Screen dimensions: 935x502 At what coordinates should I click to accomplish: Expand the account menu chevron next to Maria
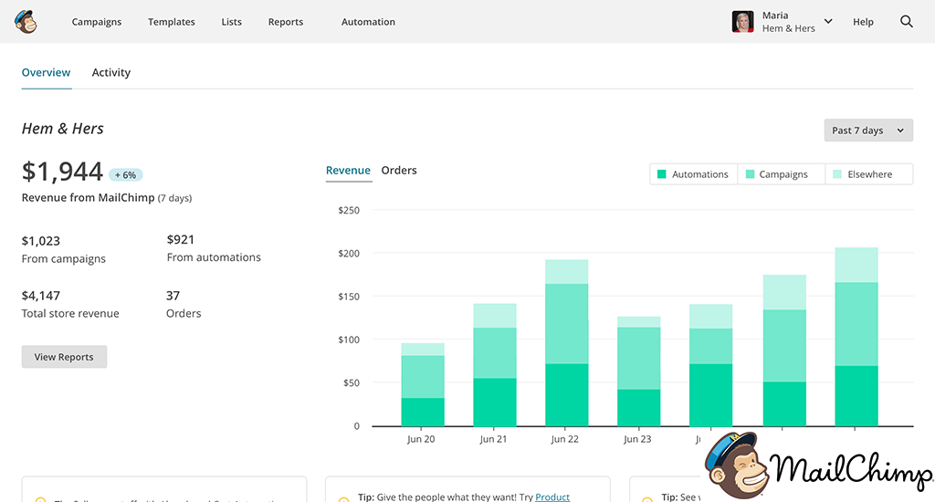828,21
